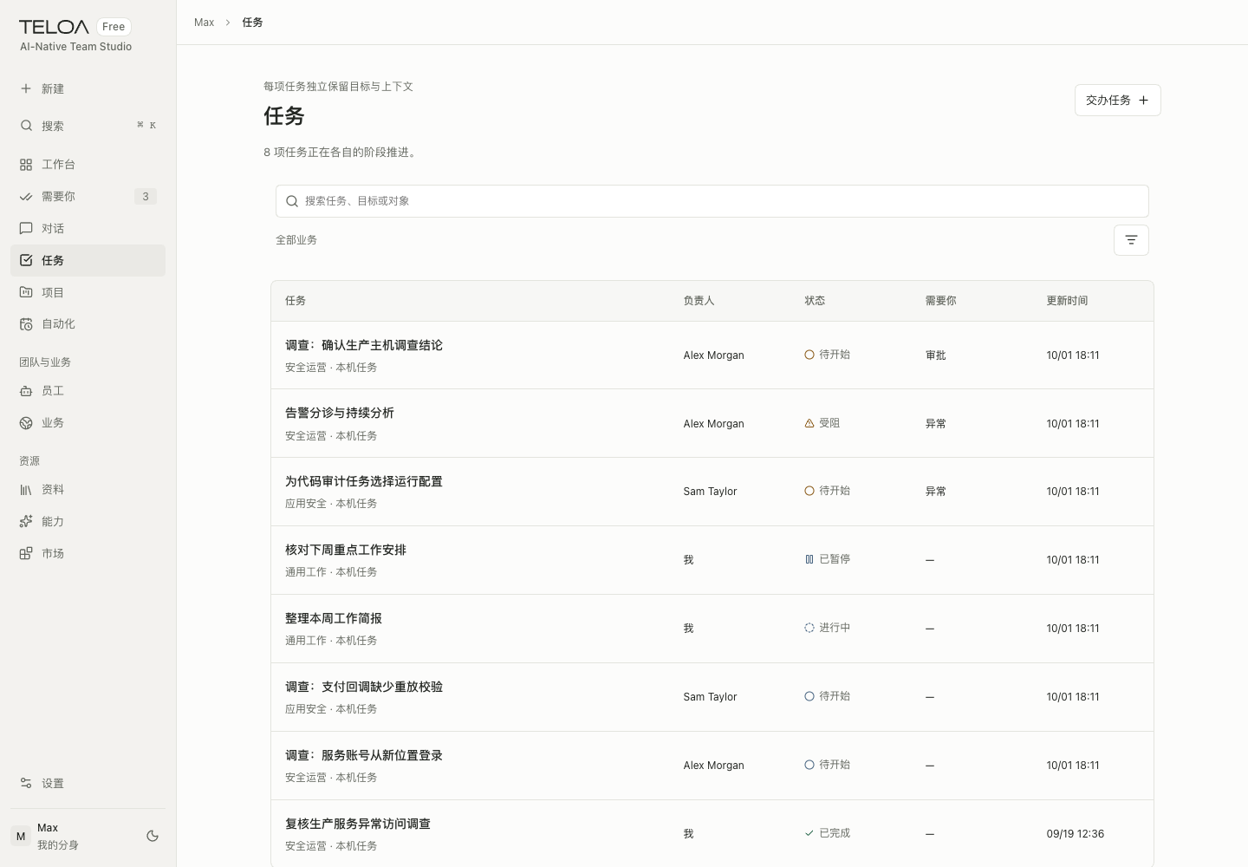1248x867 pixels.
Task: Click the store blocks icon for 市场
Action: tap(26, 554)
